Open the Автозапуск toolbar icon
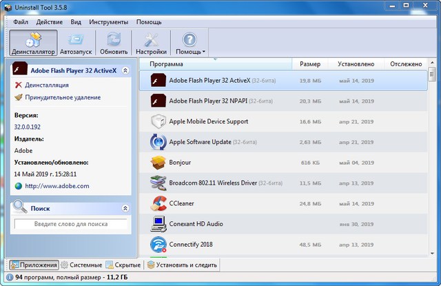441x286 pixels. pos(76,41)
